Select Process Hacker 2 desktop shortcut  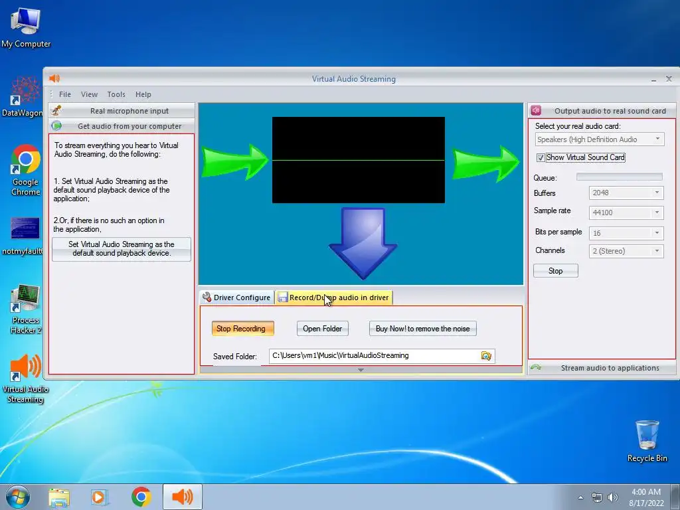[26, 309]
